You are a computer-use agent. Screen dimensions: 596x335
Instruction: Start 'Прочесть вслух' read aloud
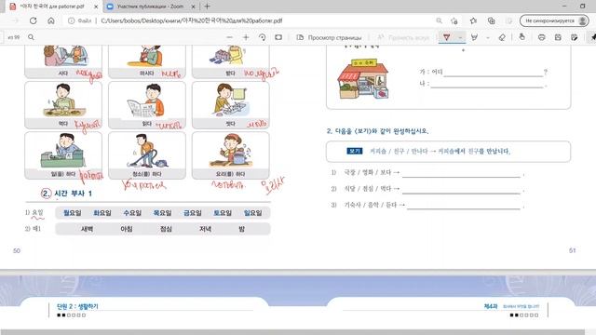pos(403,37)
